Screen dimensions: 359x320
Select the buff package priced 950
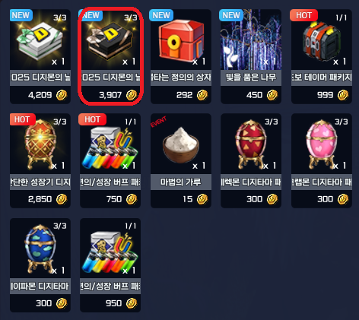tap(110, 265)
